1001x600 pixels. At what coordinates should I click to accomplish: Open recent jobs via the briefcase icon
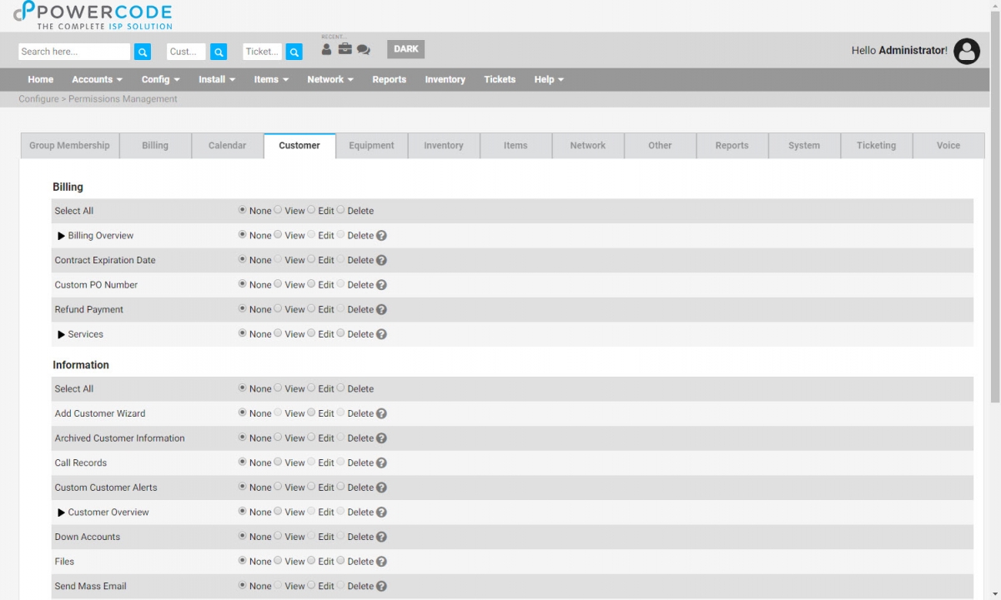click(x=345, y=49)
